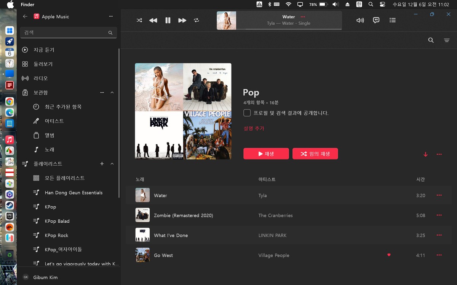This screenshot has height=285, width=457.
Task: Skip to the next track
Action: 182,20
